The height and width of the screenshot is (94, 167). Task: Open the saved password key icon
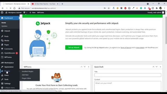pos(105,8)
